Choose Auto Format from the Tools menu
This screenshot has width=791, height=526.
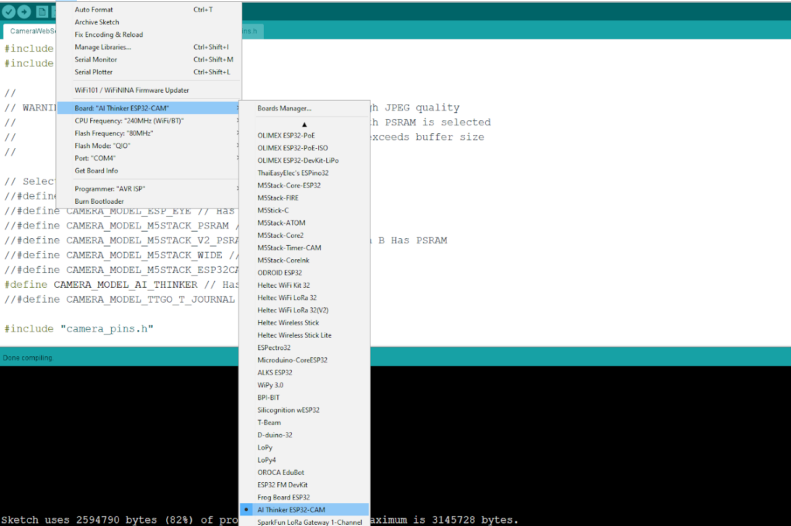tap(148, 10)
